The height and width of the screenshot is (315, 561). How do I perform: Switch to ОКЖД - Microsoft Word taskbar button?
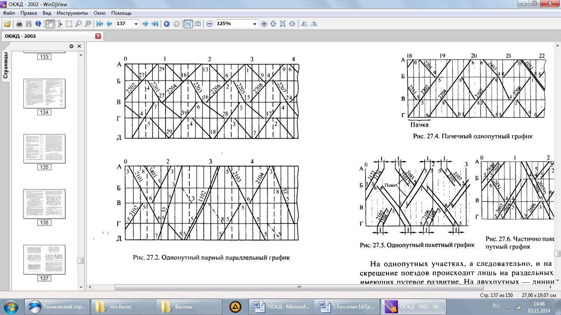[281, 306]
